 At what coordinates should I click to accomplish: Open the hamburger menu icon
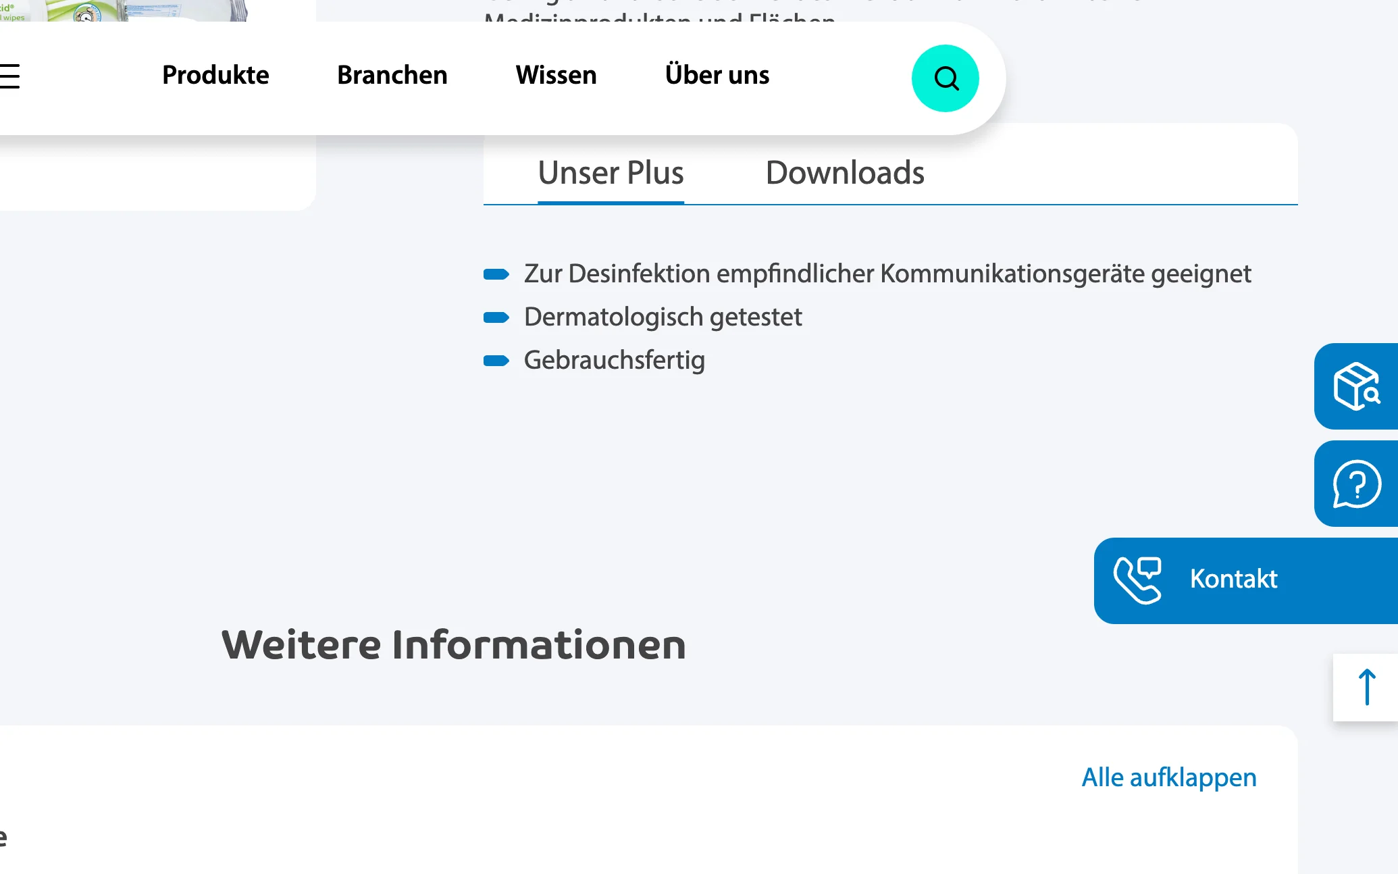(x=9, y=76)
